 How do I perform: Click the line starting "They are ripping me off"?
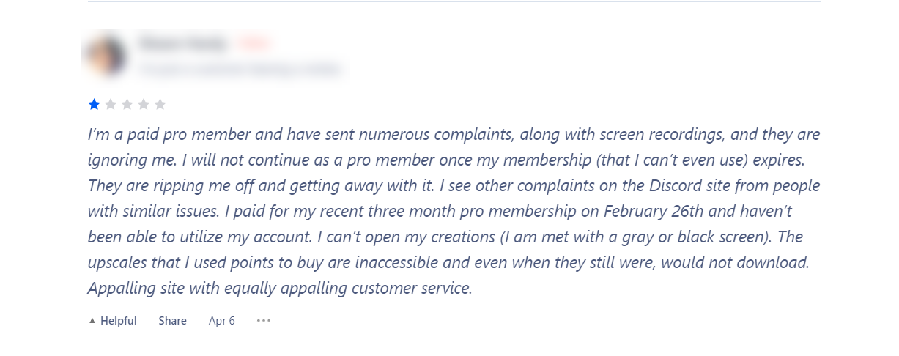[454, 186]
